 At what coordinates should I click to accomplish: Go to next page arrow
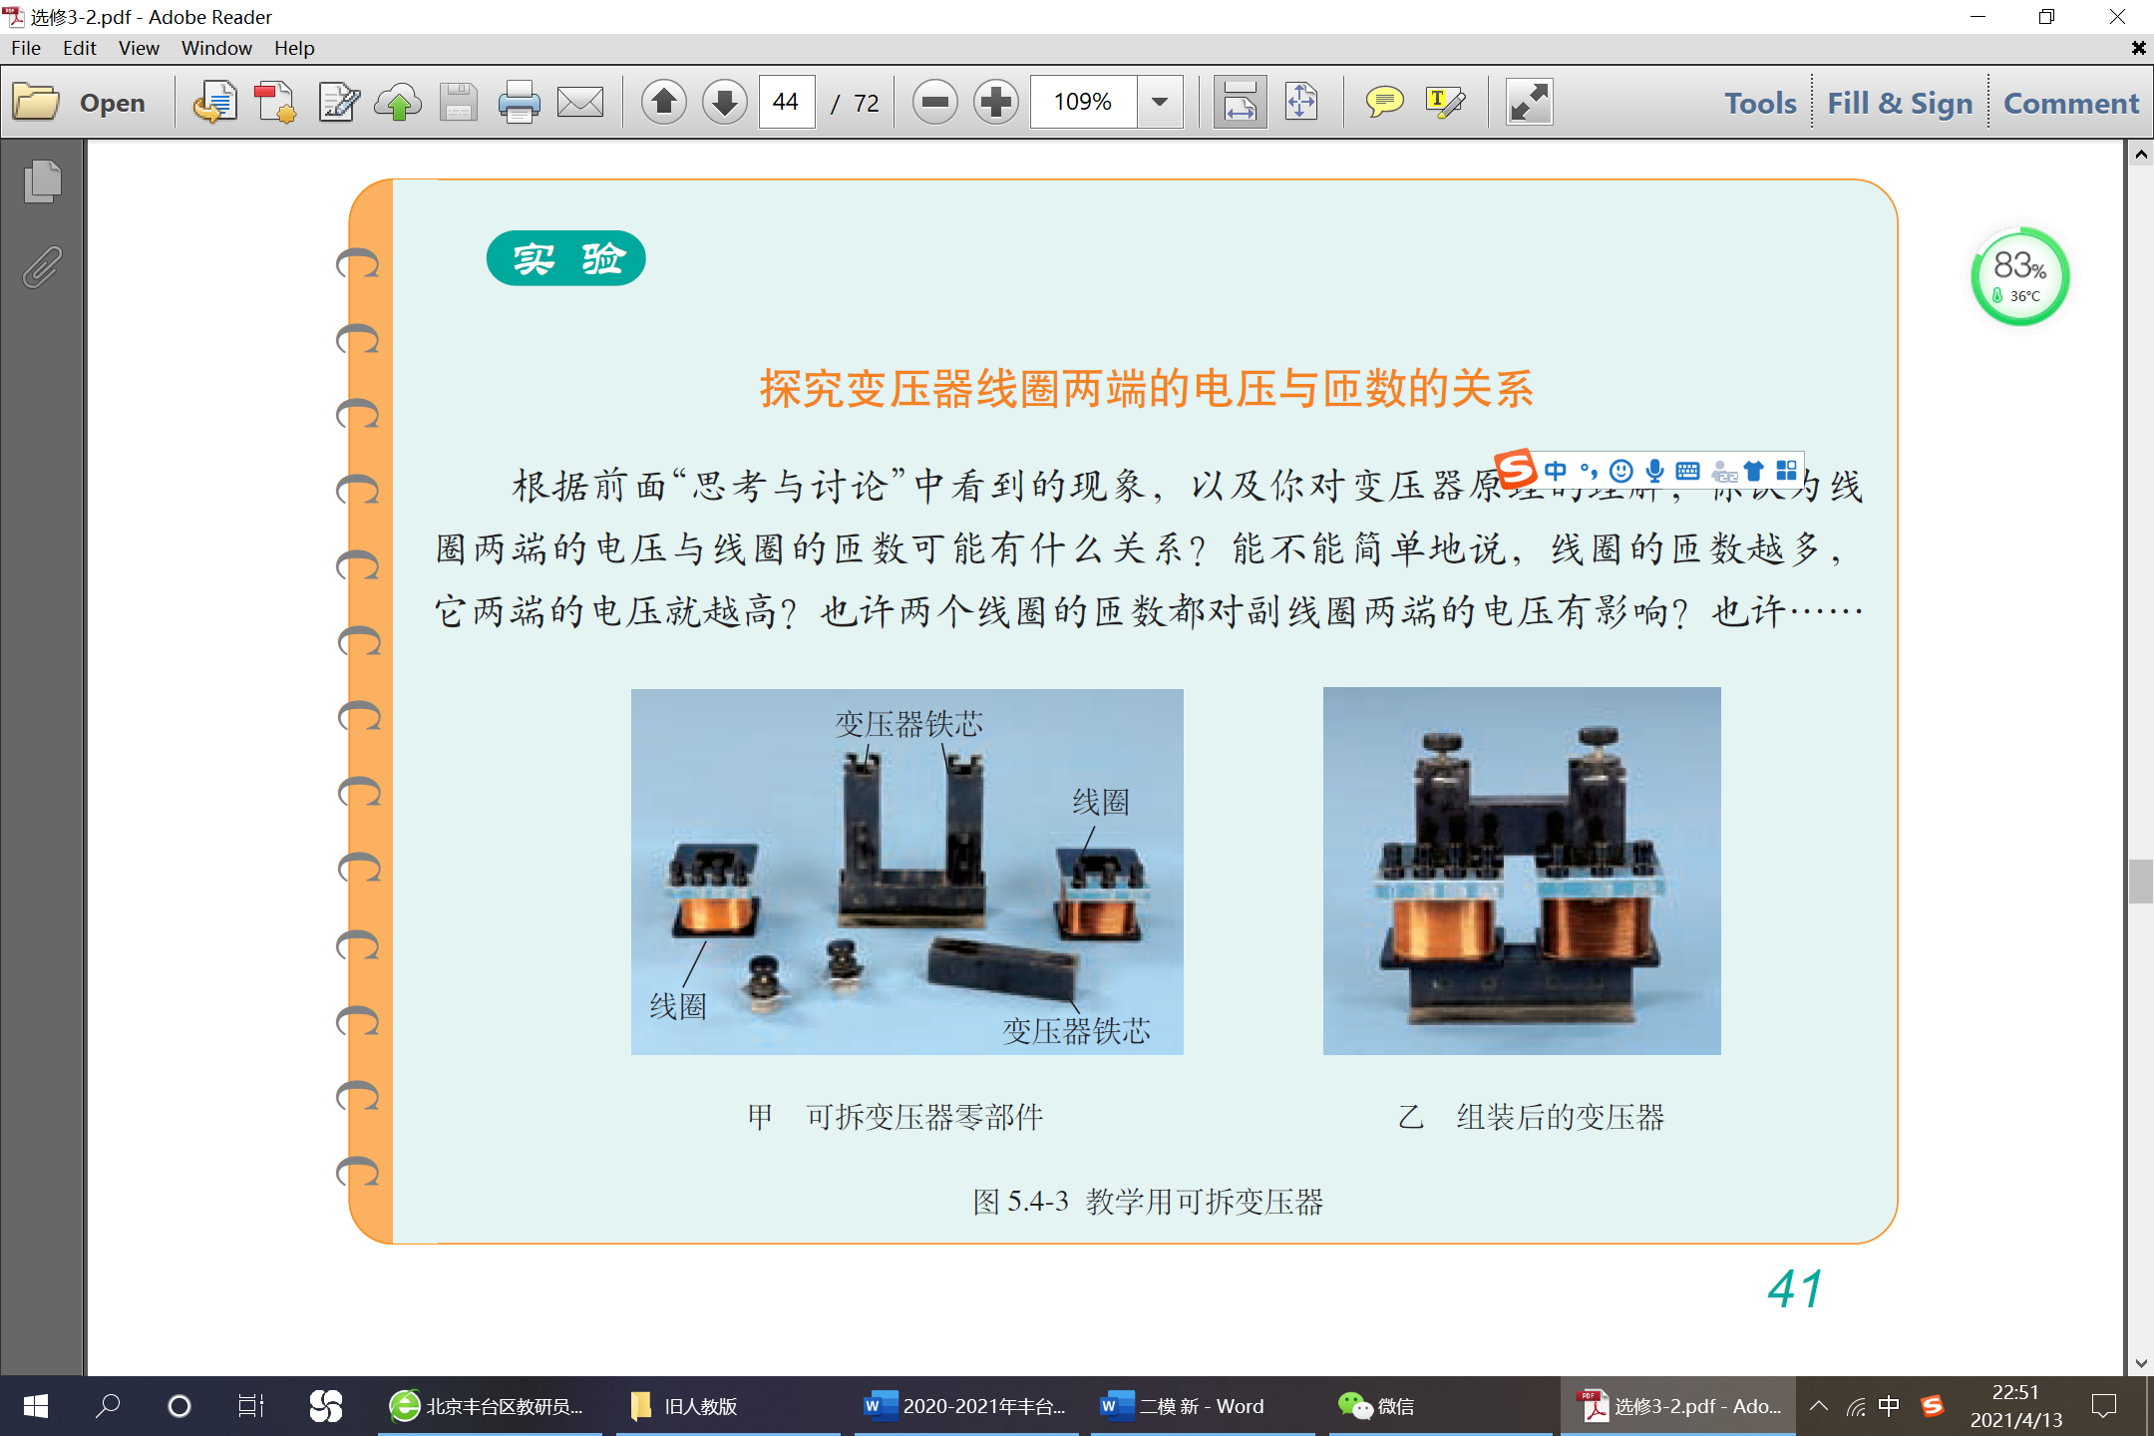pos(725,102)
